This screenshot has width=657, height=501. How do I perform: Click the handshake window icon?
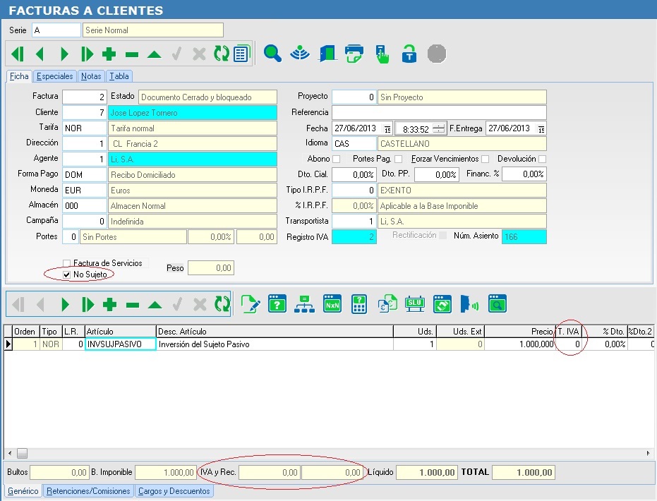click(x=442, y=304)
